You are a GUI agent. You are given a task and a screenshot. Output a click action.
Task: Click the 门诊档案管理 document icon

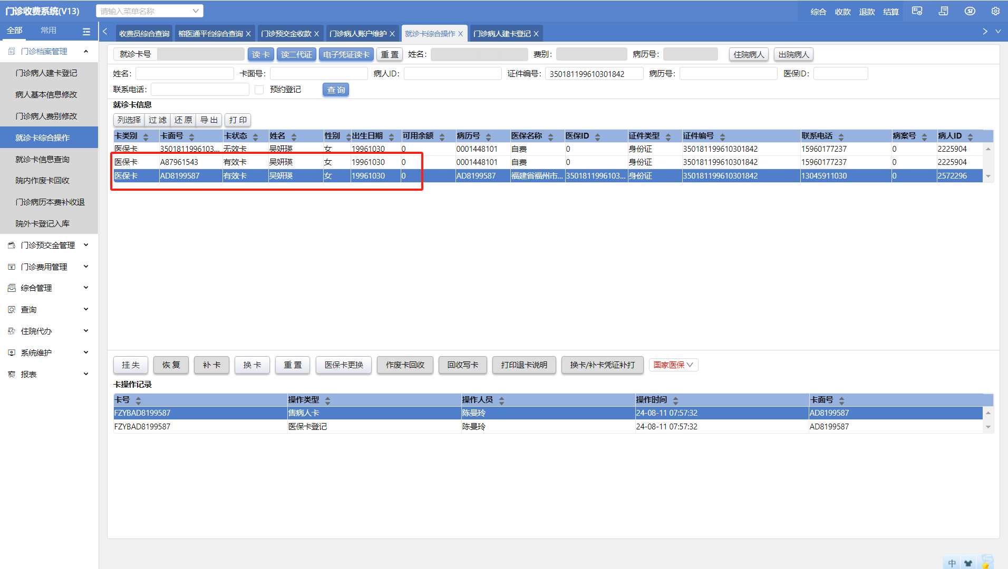(x=12, y=51)
